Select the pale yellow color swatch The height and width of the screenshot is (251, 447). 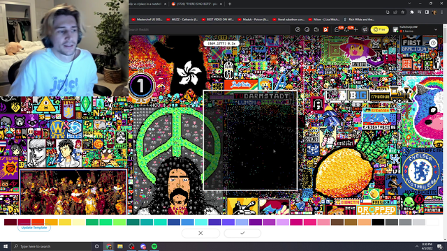pyautogui.click(x=79, y=222)
